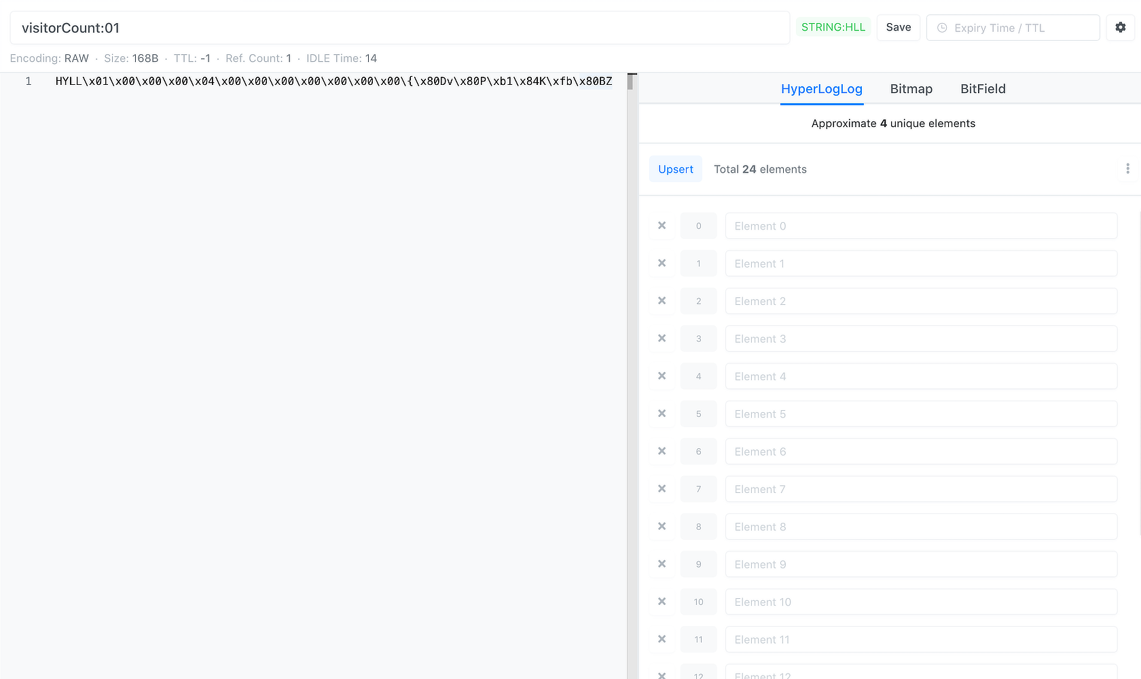
Task: Select the HyperLogLog tab
Action: [x=821, y=89]
